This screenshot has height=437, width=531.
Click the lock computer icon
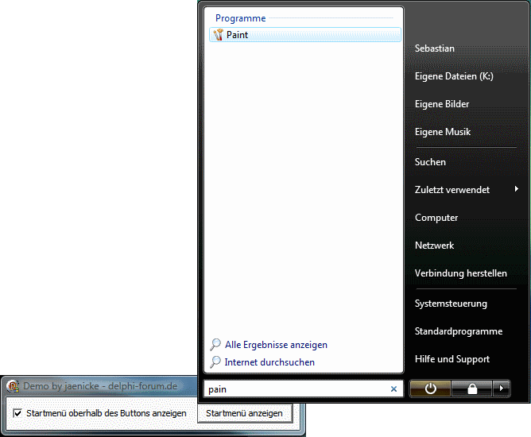(471, 389)
